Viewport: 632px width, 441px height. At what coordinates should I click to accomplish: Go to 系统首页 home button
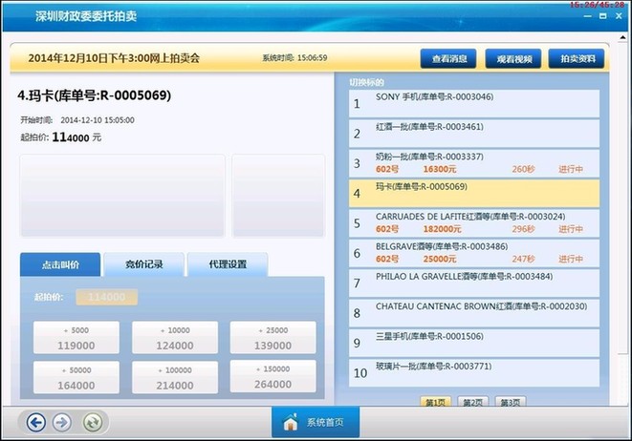point(315,422)
